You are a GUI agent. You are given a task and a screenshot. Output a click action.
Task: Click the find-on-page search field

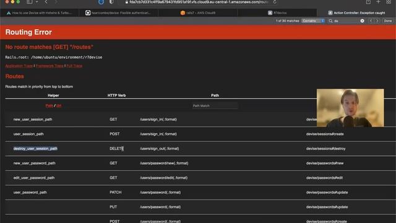coord(346,20)
